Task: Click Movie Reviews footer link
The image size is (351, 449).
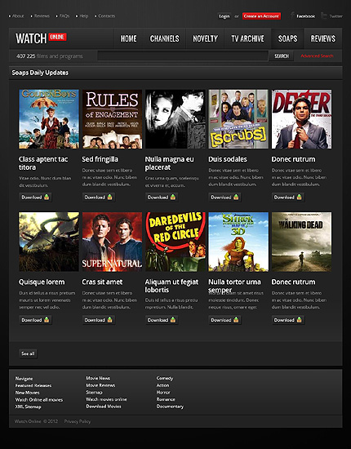Action: click(x=100, y=385)
